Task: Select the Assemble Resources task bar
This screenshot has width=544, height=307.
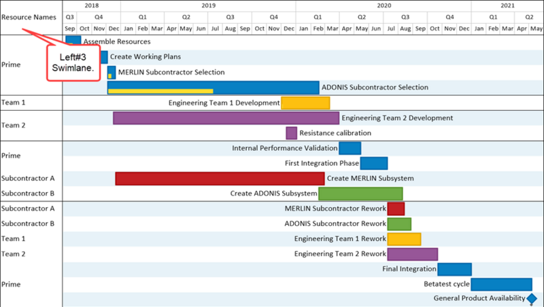Action: (73, 41)
